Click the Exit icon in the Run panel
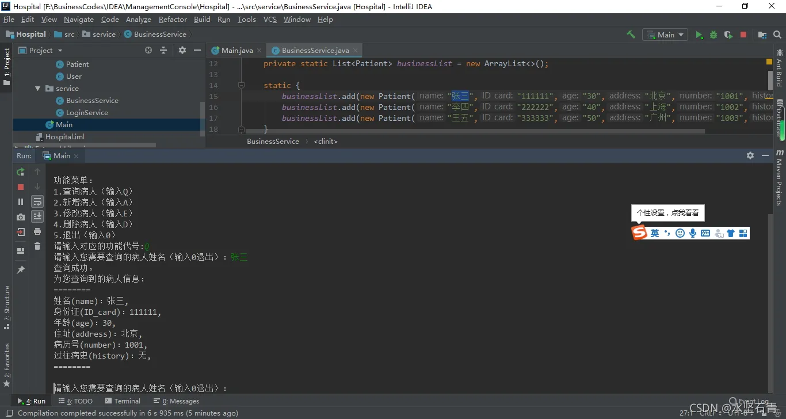Viewport: 786px width, 419px height. (x=21, y=232)
